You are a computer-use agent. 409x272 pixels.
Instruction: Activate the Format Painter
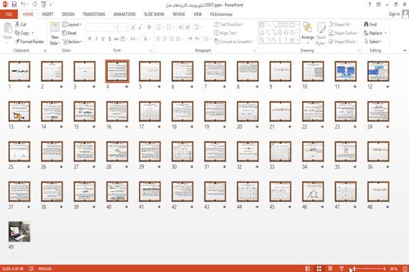[x=29, y=42]
